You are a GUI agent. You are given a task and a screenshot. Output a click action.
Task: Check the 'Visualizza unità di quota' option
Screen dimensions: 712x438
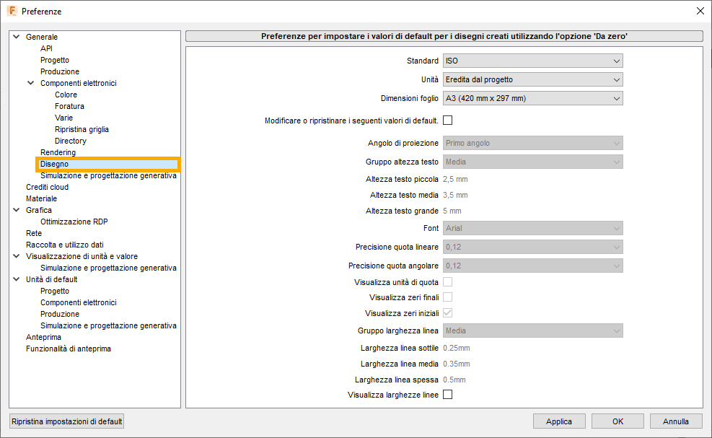click(447, 281)
